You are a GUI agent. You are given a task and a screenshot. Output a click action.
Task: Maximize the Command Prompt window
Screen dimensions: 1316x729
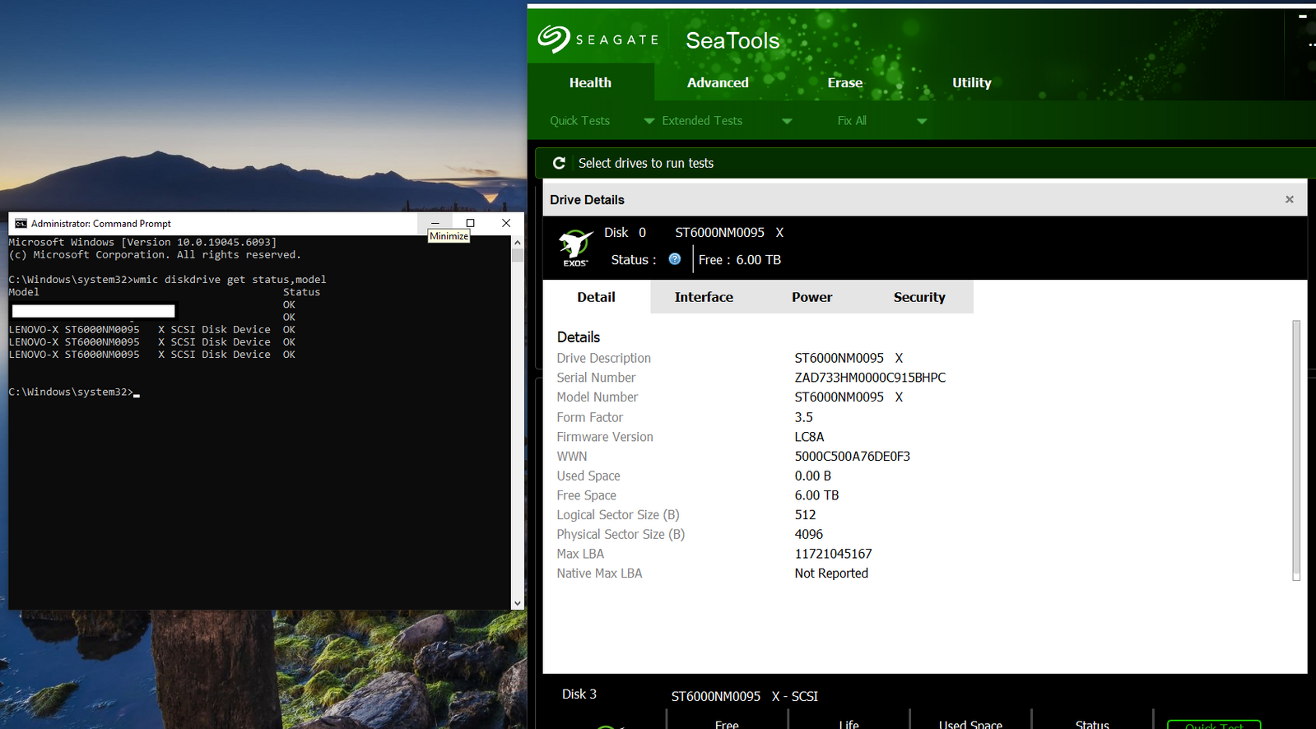471,223
